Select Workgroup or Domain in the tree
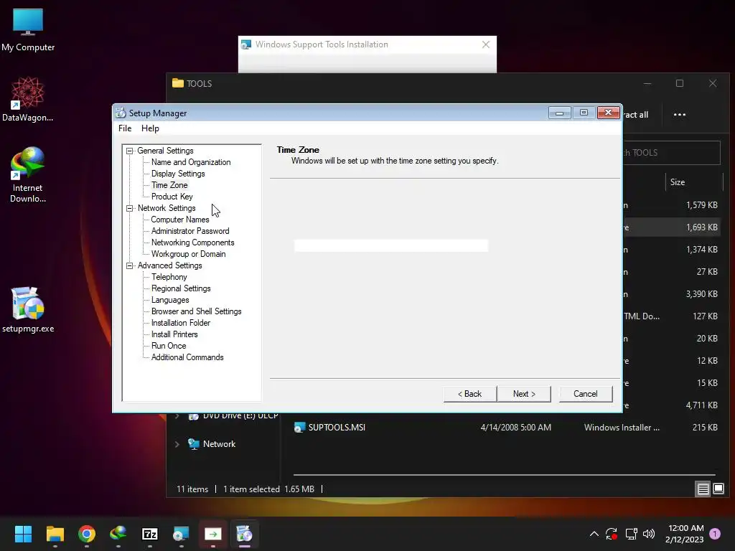The height and width of the screenshot is (551, 735). pyautogui.click(x=188, y=254)
